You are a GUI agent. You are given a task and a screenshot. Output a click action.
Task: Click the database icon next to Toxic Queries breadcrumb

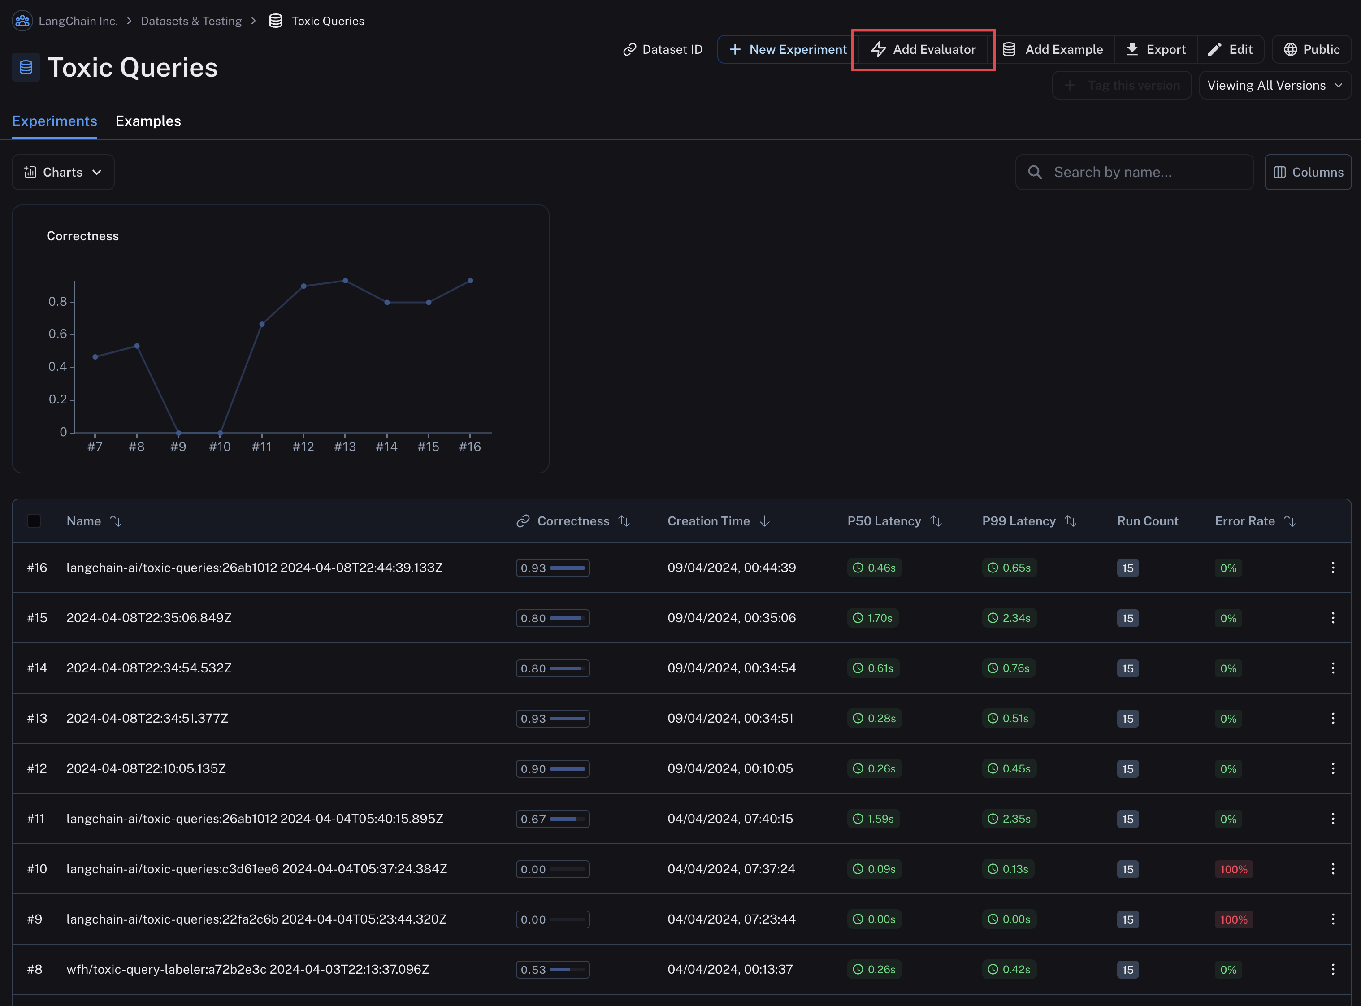275,21
